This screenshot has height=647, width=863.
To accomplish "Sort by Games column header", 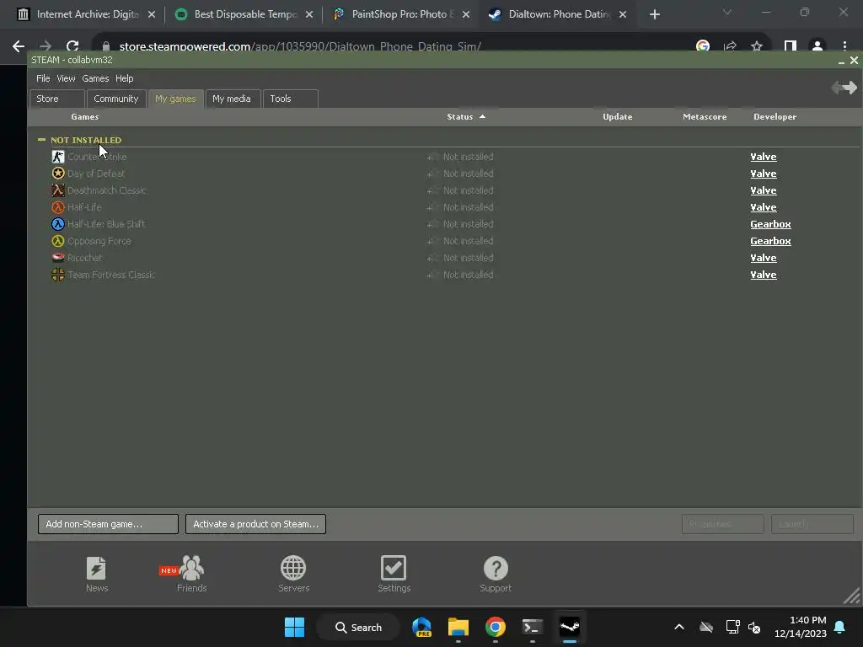I will click(85, 116).
